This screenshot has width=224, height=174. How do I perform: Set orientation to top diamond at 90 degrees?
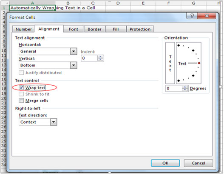pos(179,45)
